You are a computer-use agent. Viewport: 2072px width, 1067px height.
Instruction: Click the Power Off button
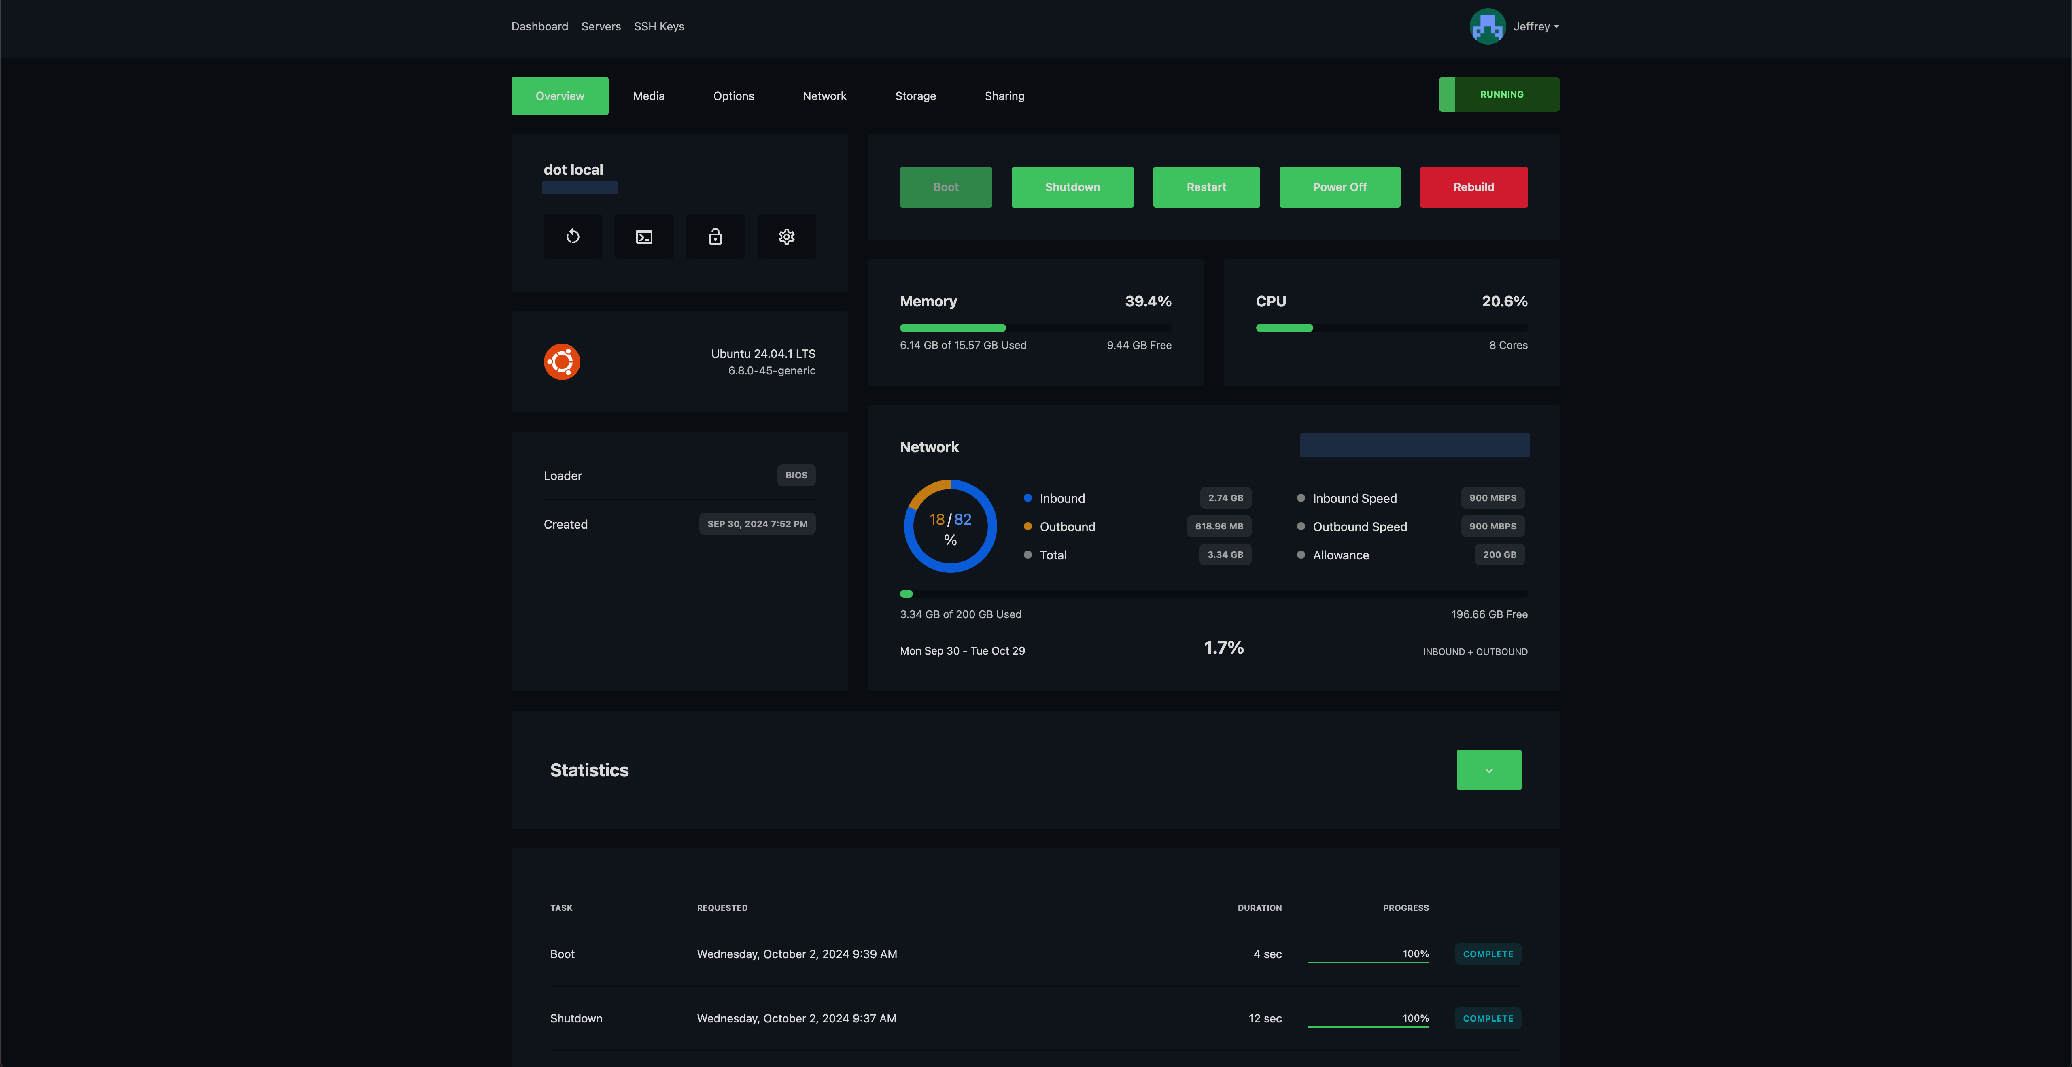(1339, 187)
